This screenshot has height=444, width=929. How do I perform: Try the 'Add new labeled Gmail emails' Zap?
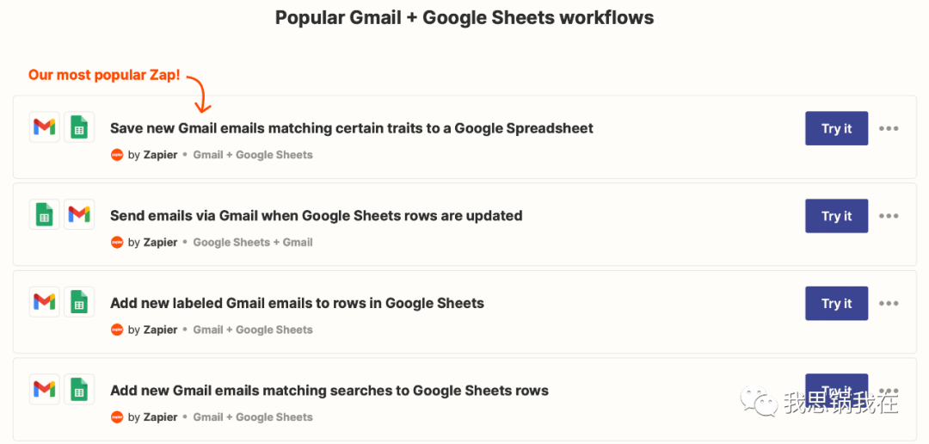(837, 303)
